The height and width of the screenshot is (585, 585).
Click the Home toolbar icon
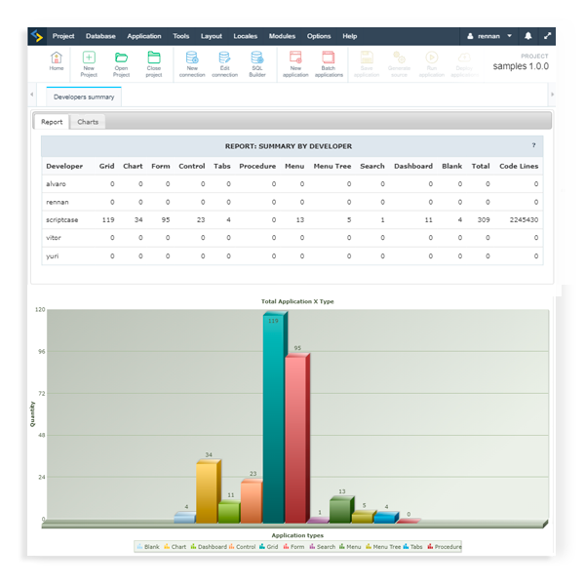(56, 62)
